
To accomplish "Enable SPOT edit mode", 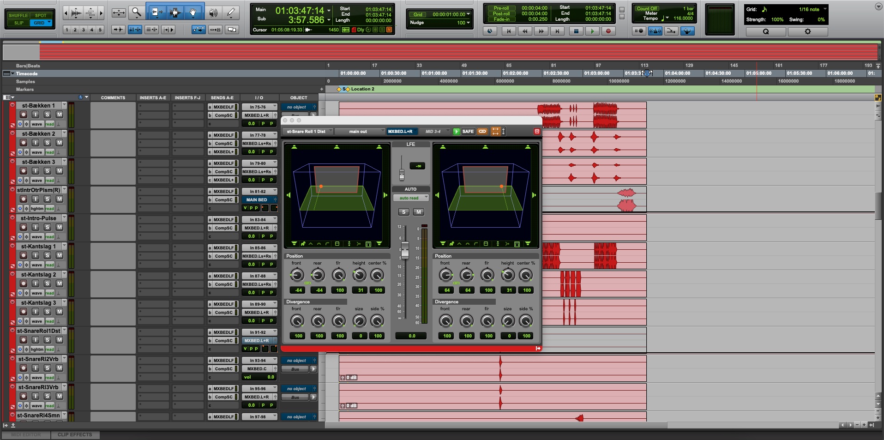I will pos(41,15).
